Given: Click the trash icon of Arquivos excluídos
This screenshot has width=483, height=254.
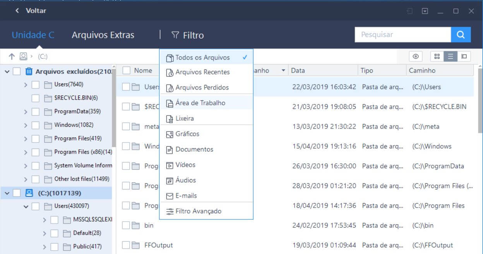Looking at the screenshot, I should tap(29, 71).
